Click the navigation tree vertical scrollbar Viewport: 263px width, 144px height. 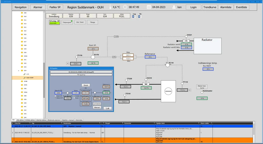click(x=44, y=79)
